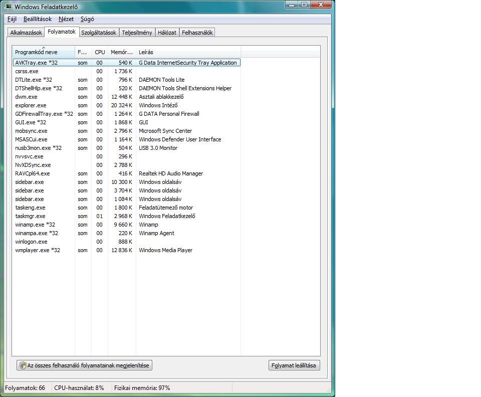Open the Súgó menu
Screen dimensions: 481x397
pos(87,19)
